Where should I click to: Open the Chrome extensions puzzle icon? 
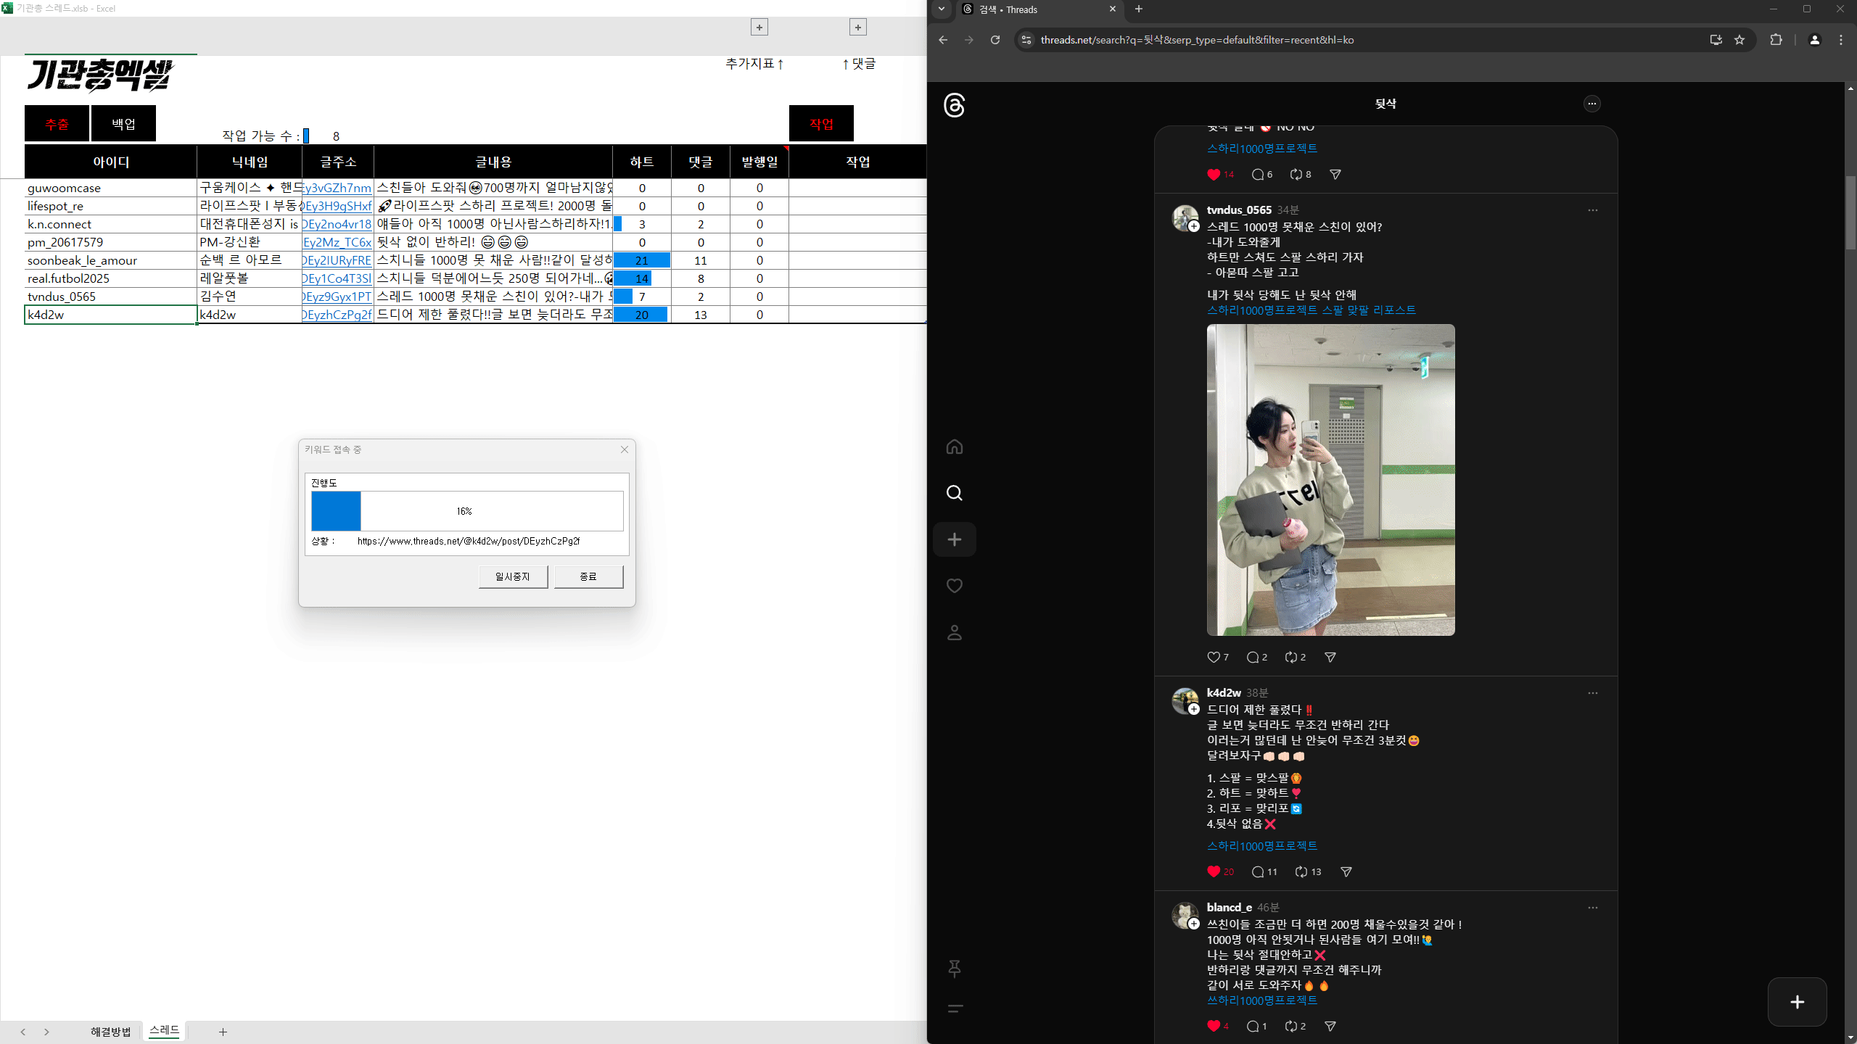tap(1776, 40)
